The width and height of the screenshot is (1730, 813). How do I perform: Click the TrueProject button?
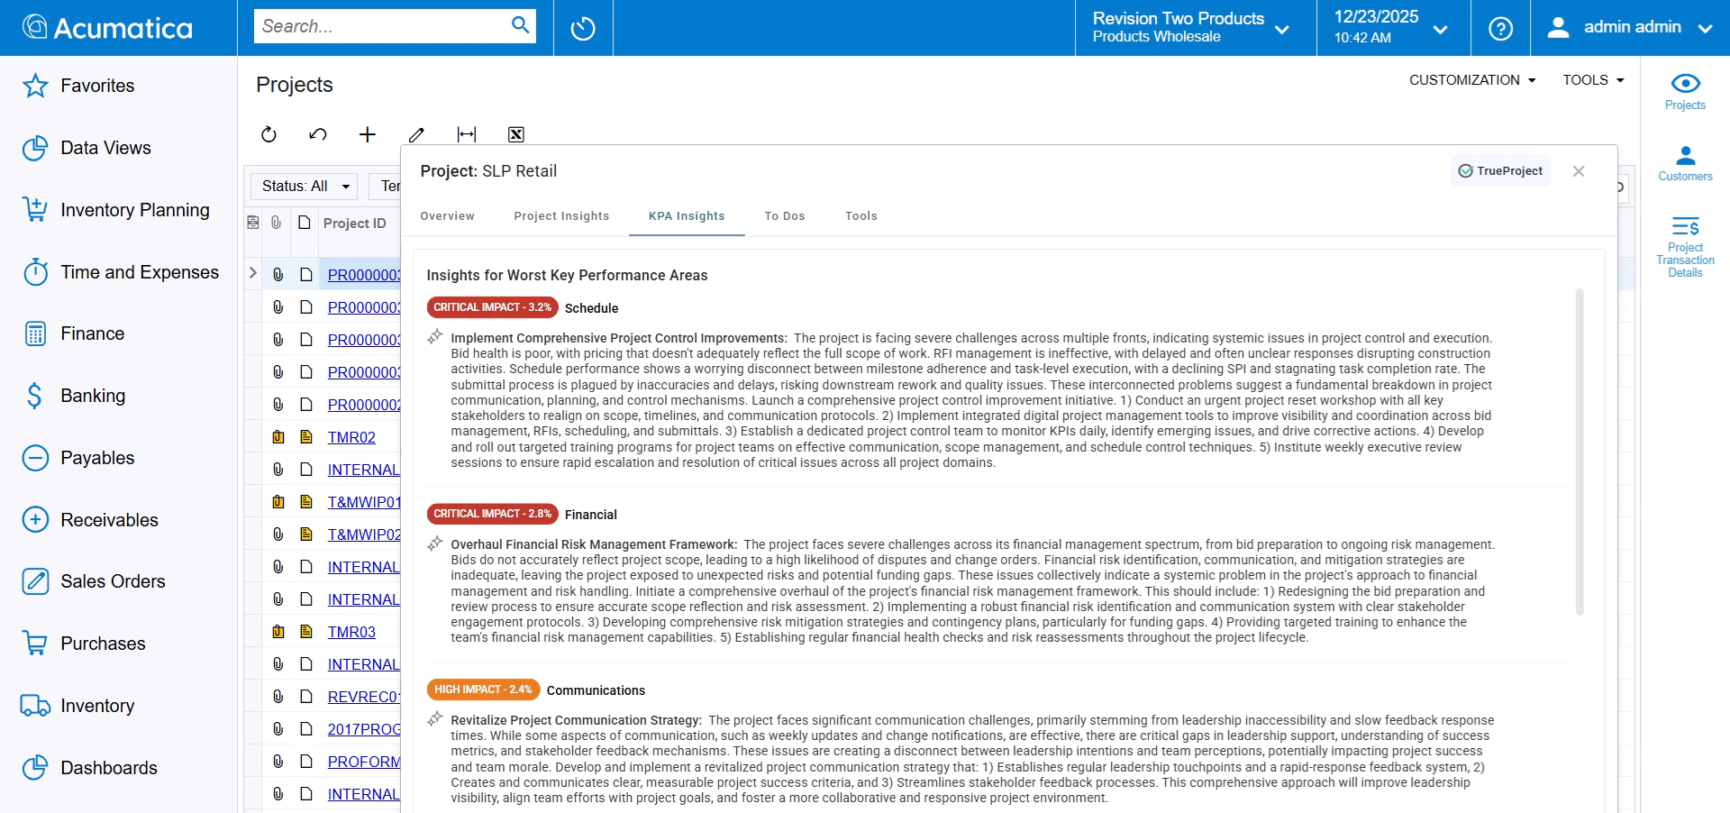pyautogui.click(x=1500, y=171)
